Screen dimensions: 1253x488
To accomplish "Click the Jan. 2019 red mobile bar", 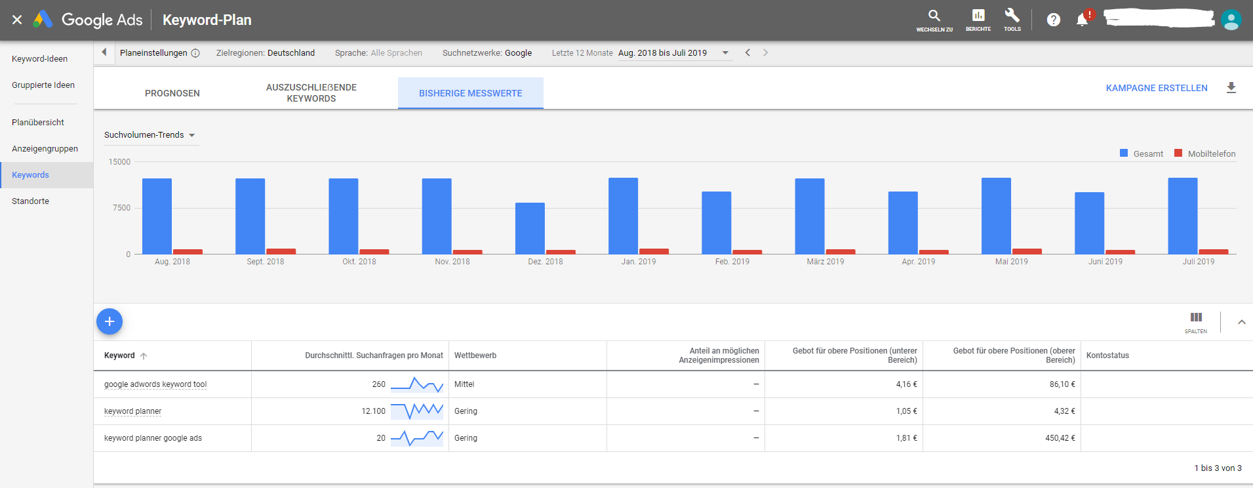I will click(x=654, y=251).
